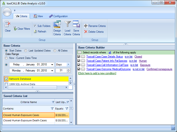Uncheck the CallType condition checkbox

79,65
